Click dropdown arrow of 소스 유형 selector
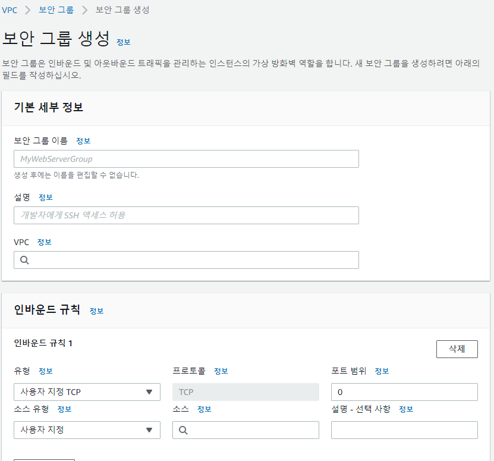The width and height of the screenshot is (494, 461). (149, 430)
